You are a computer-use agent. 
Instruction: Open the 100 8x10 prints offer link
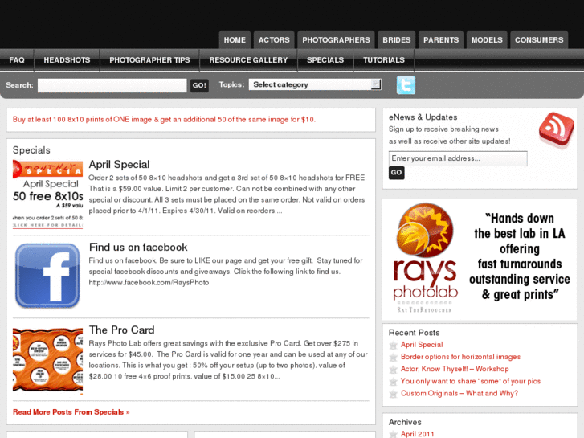tap(164, 120)
